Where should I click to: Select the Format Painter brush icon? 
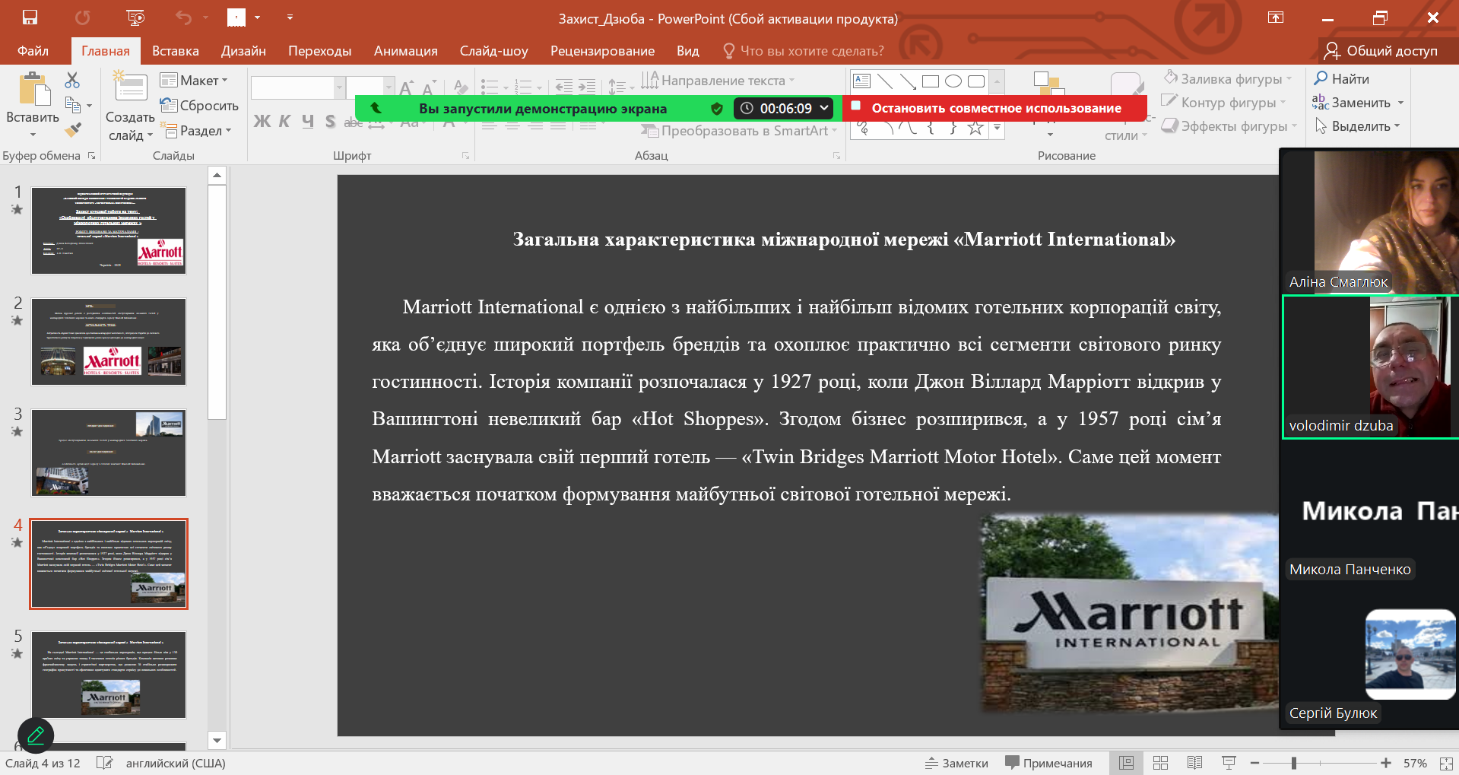[73, 130]
